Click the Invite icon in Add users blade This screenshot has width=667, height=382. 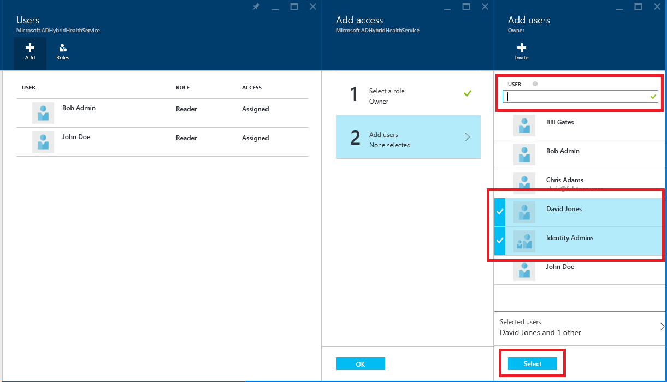(521, 51)
